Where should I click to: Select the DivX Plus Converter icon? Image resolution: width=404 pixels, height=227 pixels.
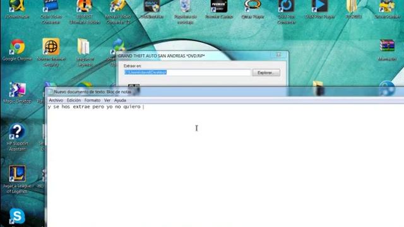point(286,12)
